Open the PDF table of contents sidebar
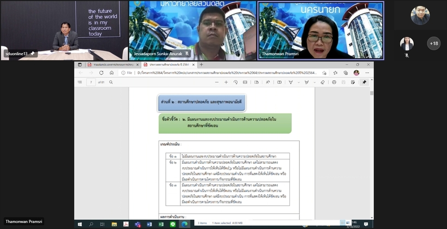Screen dimensions: 447x229 pyautogui.click(x=80, y=82)
